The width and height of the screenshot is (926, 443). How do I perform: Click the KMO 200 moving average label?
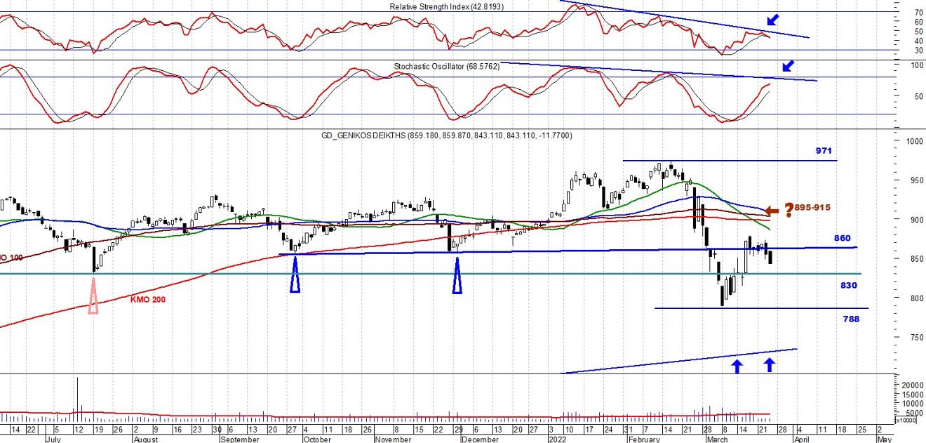149,299
